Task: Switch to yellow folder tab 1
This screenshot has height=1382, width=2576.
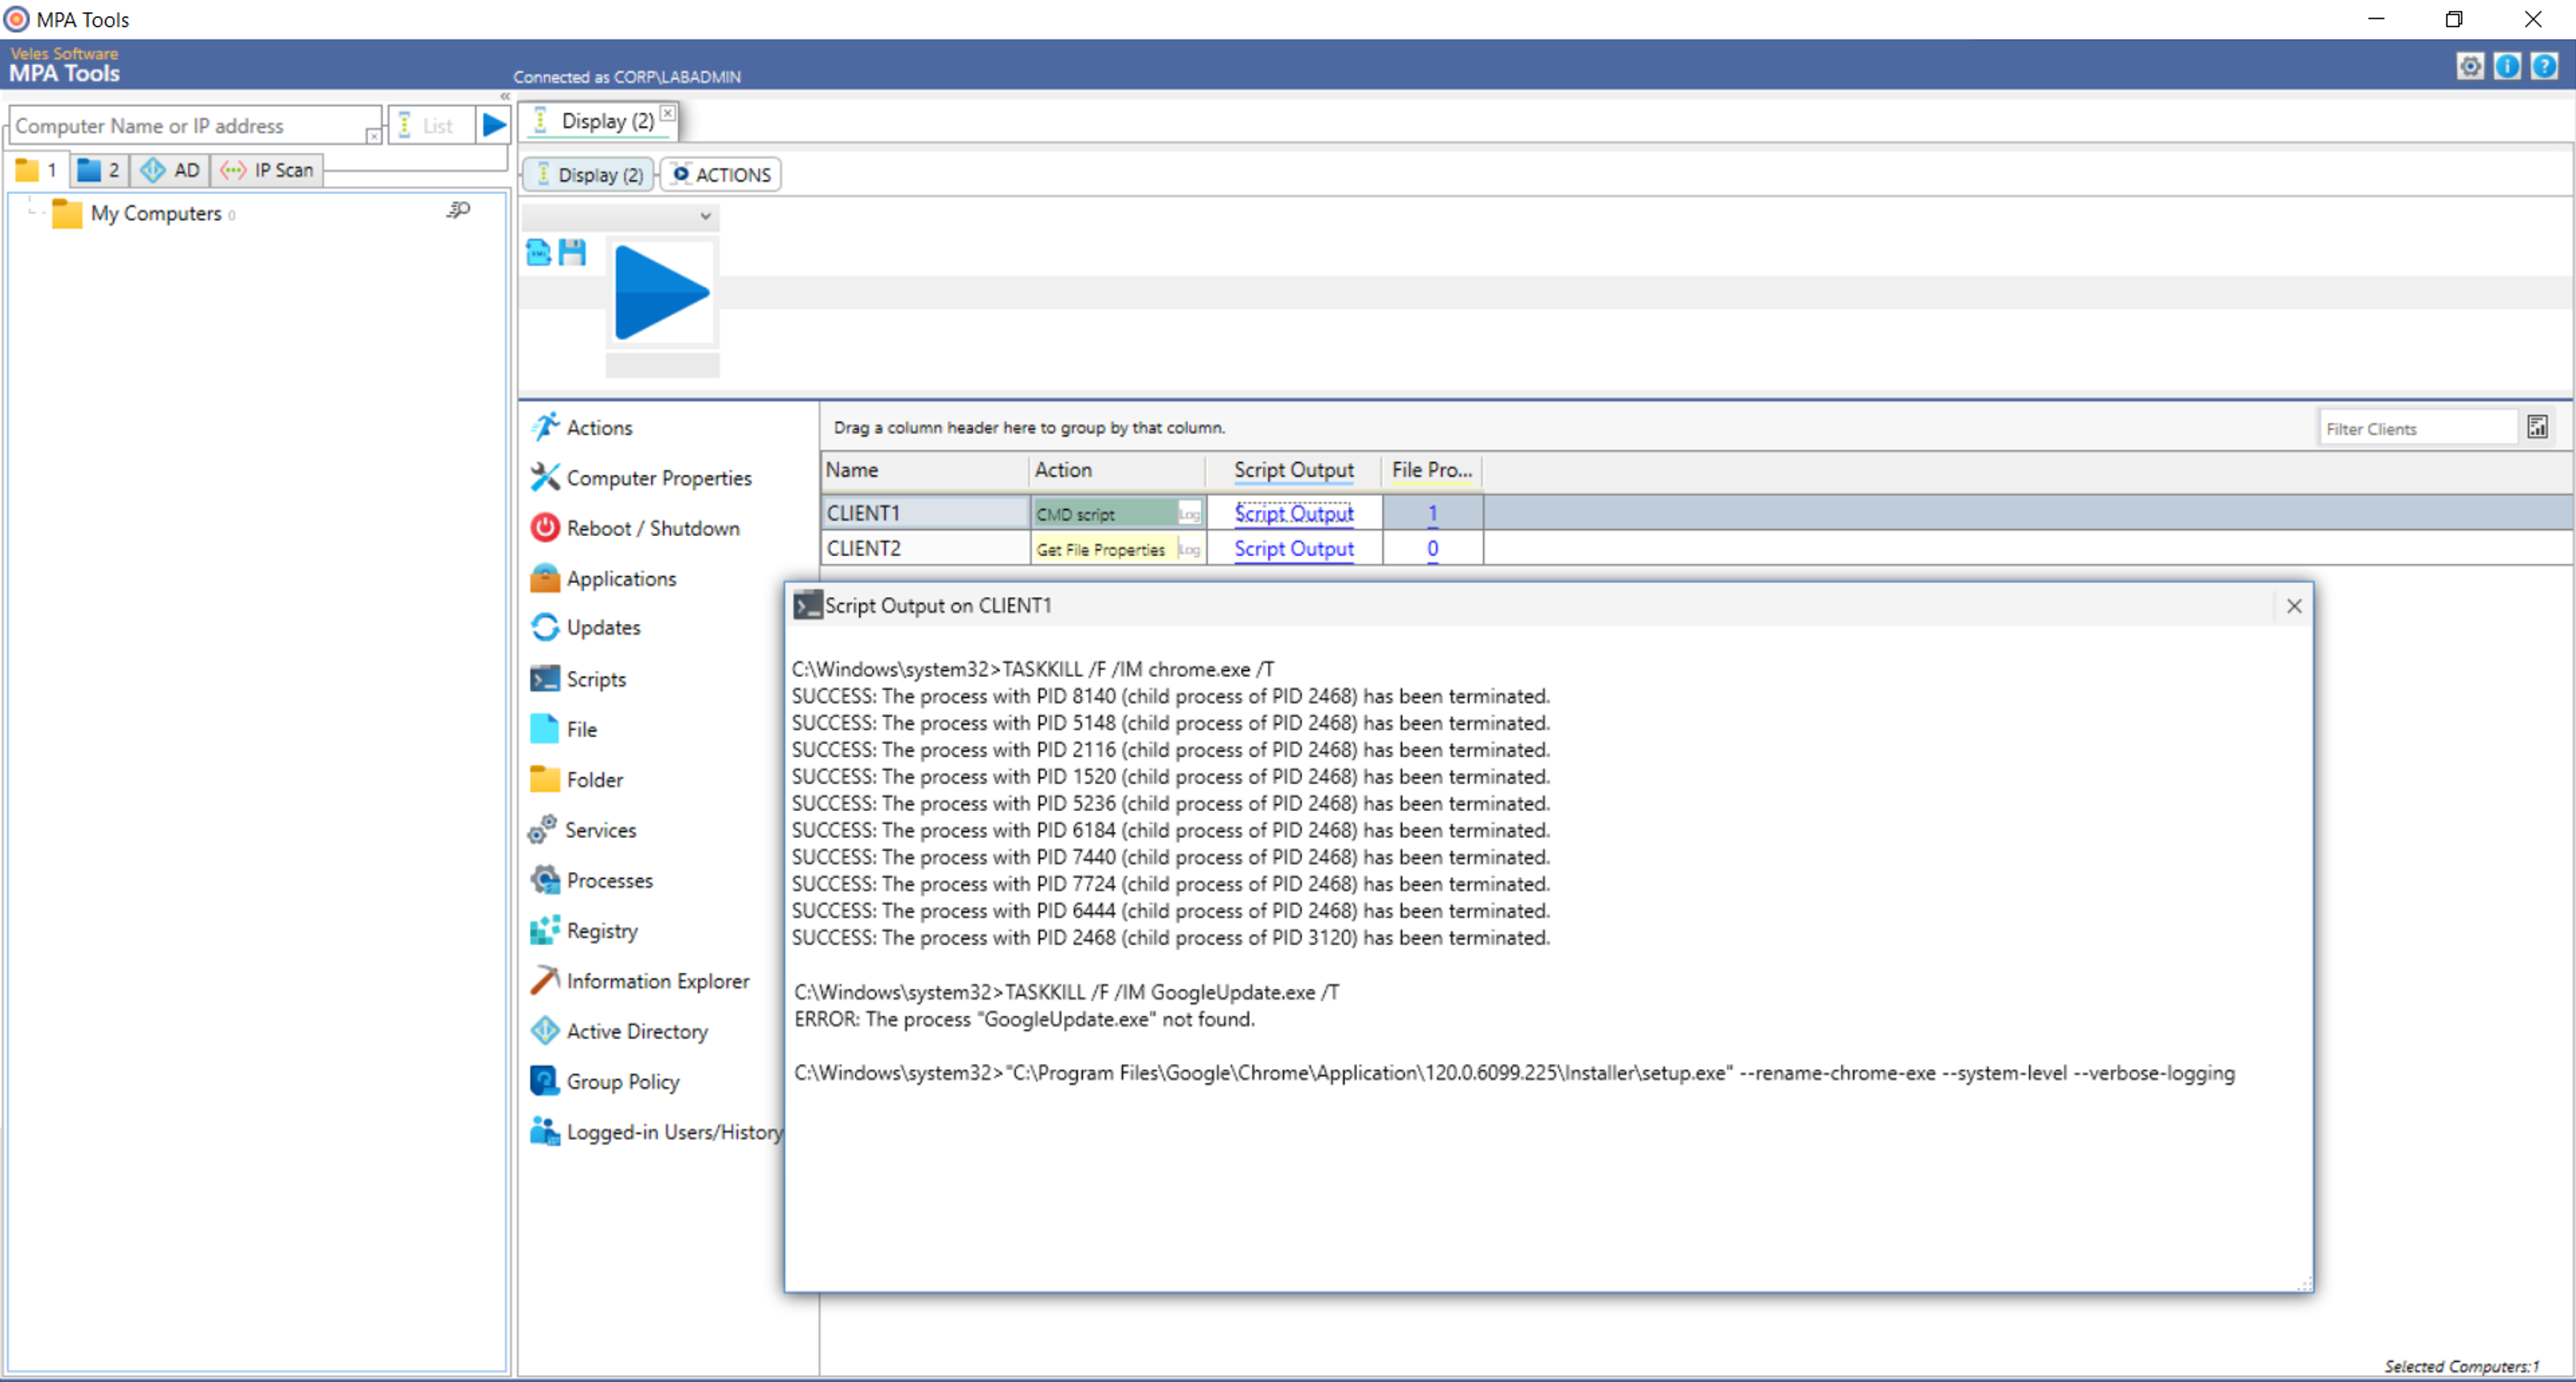Action: point(37,170)
